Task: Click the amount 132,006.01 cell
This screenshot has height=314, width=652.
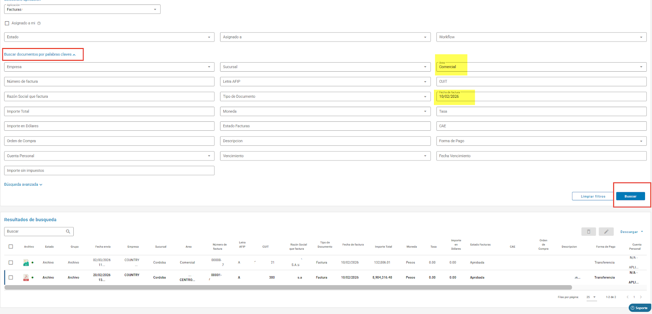Action: click(x=382, y=263)
